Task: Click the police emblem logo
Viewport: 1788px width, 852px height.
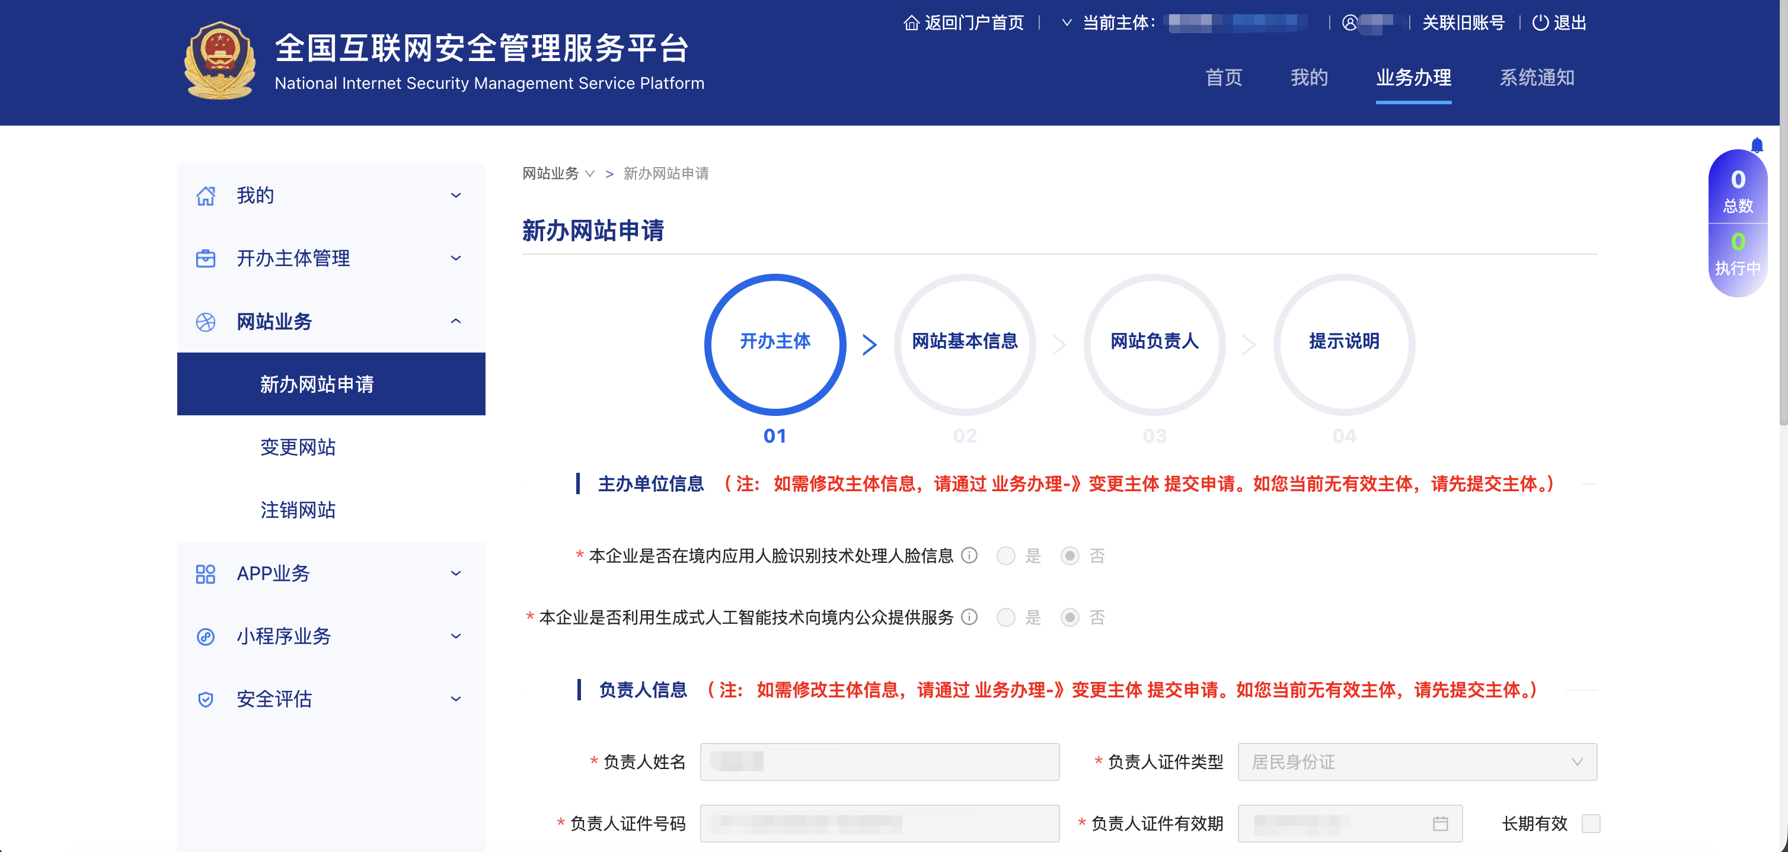Action: coord(220,61)
